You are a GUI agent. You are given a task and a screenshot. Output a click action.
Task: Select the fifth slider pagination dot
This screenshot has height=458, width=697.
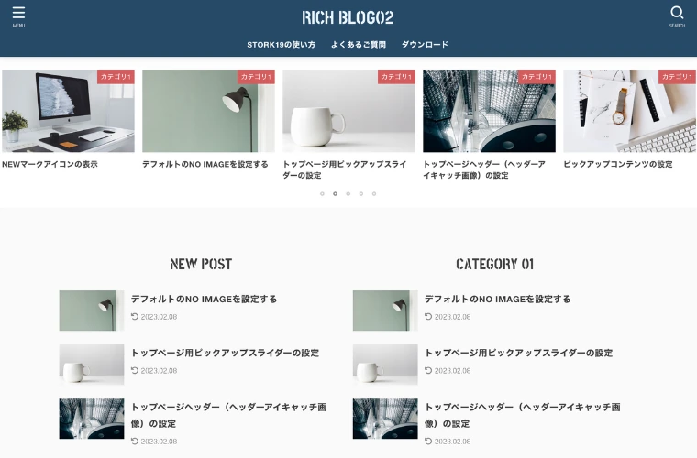click(374, 194)
